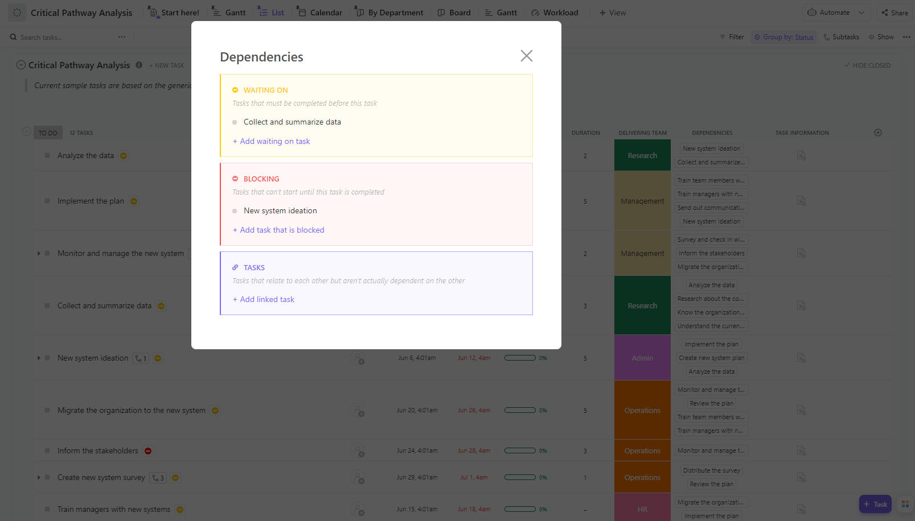Open task information icon for Analyze the data
The width and height of the screenshot is (915, 521).
tap(801, 156)
